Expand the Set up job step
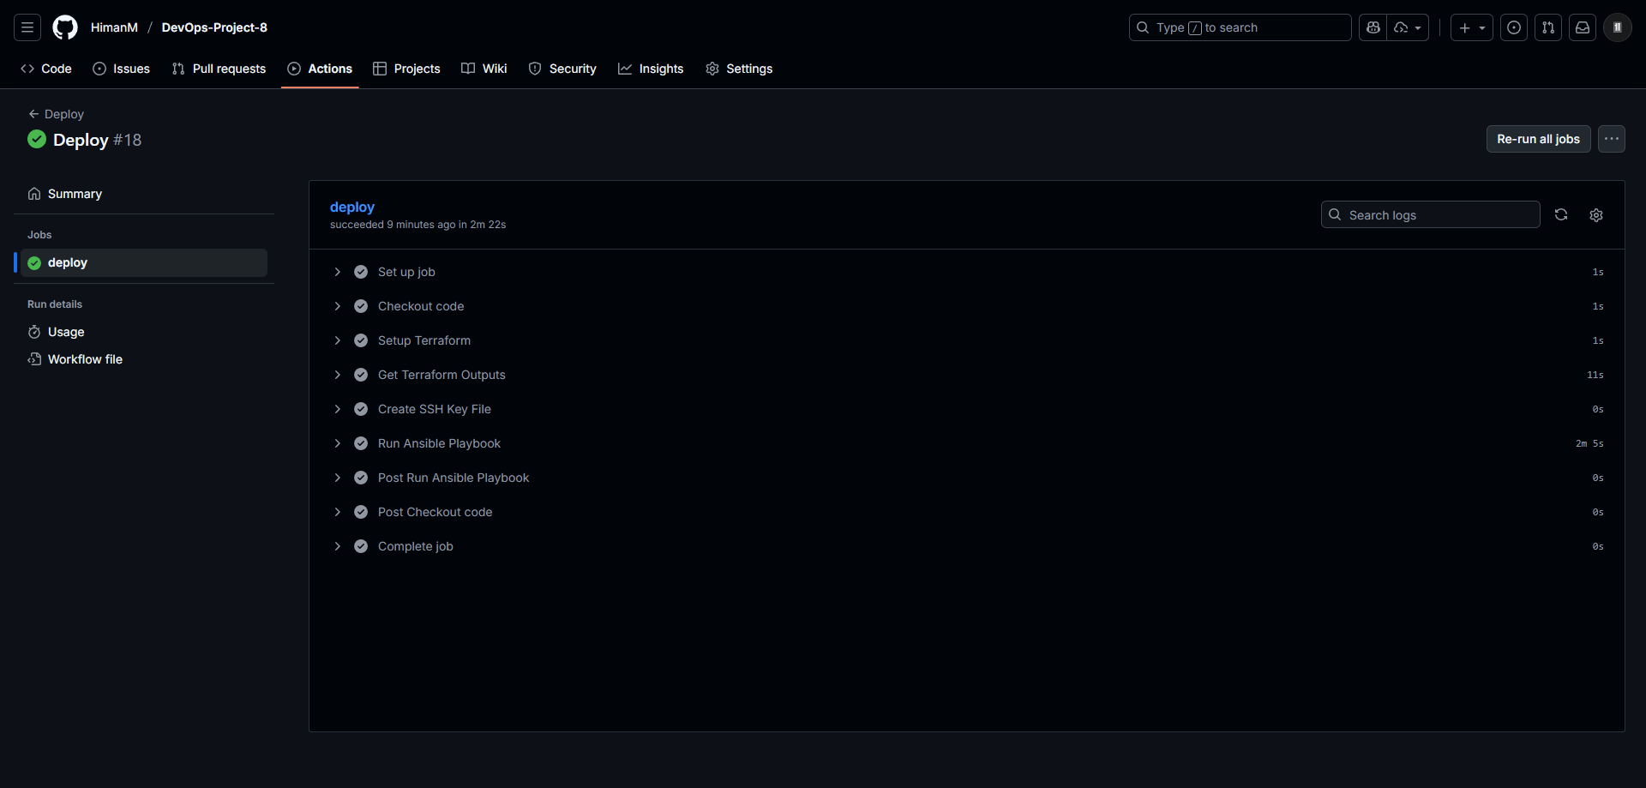This screenshot has height=788, width=1646. [x=406, y=272]
